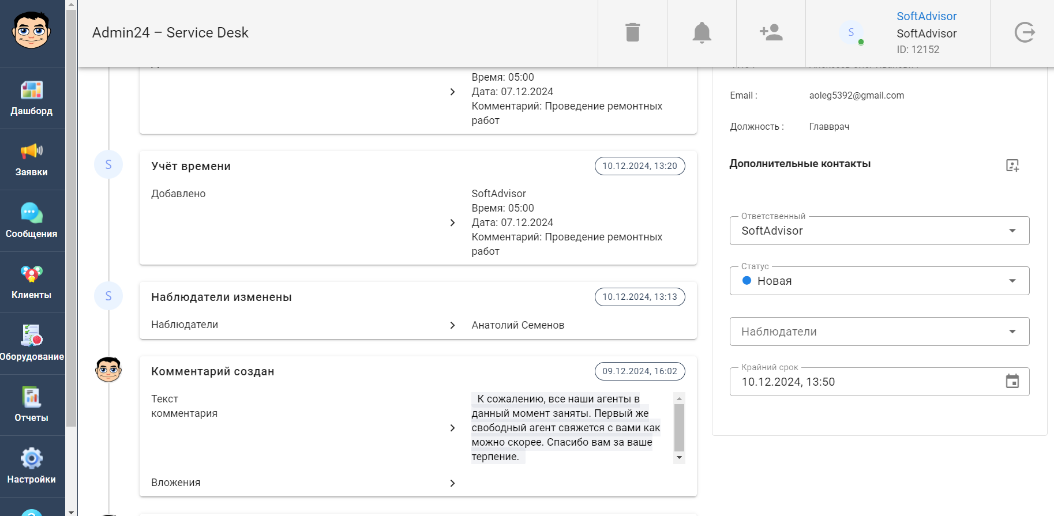Viewport: 1054px width, 516px height.
Task: Open the deadline calendar picker
Action: [x=1012, y=381]
